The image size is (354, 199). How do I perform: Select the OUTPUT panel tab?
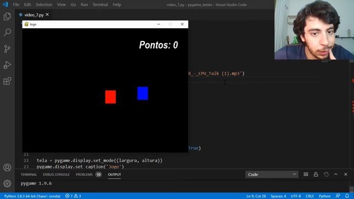pos(114,175)
